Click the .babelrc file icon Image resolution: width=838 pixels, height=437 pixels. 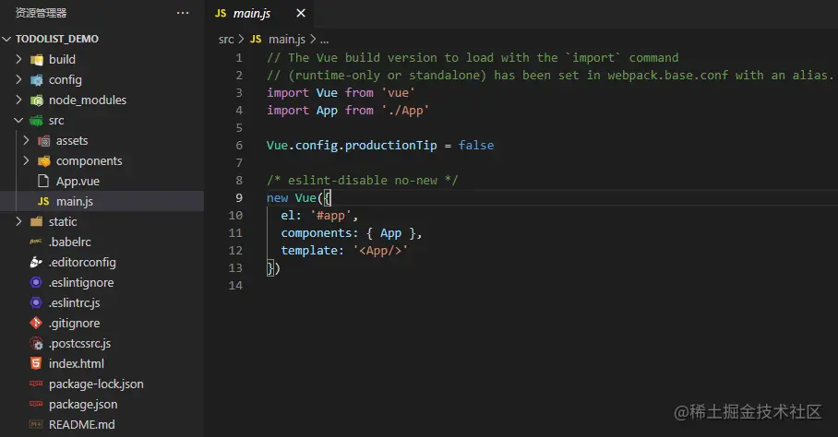click(x=36, y=242)
